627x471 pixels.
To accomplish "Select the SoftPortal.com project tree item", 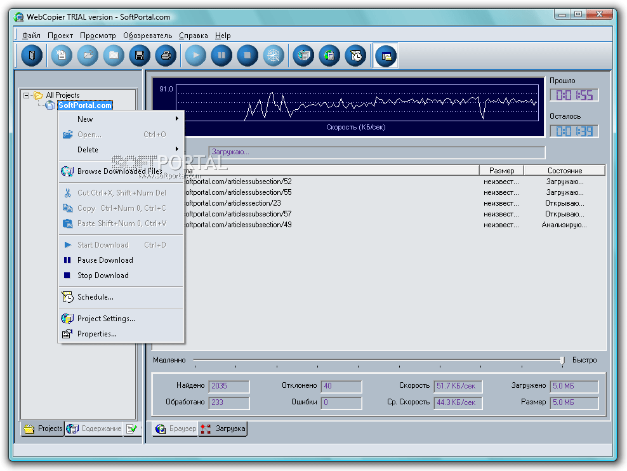I will (85, 105).
